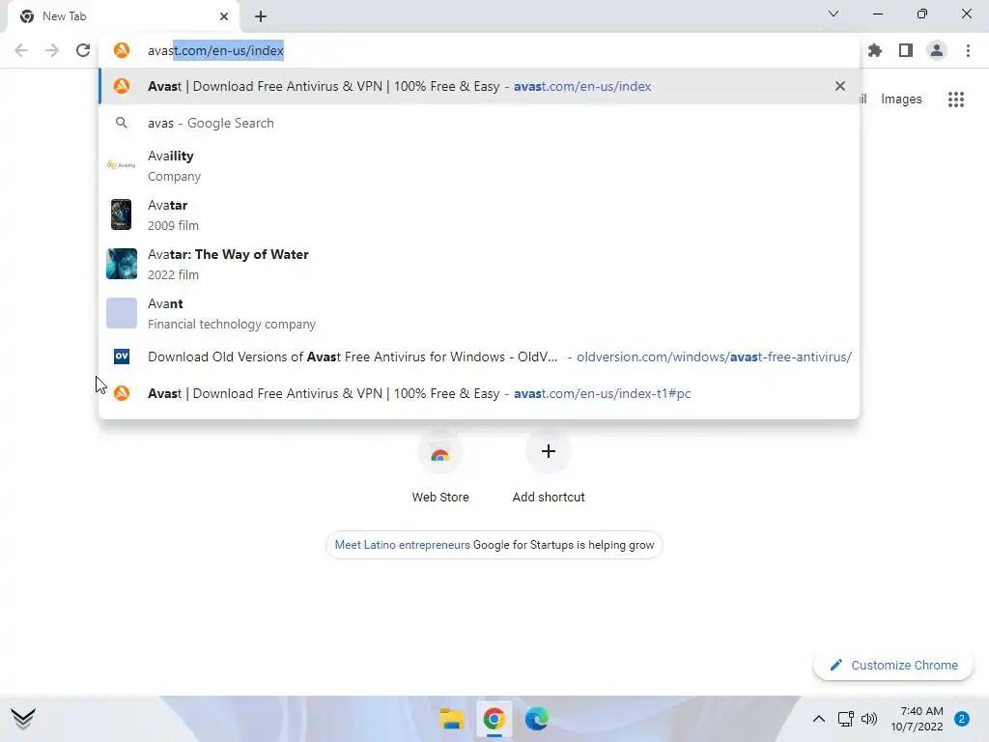Open File Explorer from the taskbar
The width and height of the screenshot is (989, 742).
pyautogui.click(x=452, y=719)
